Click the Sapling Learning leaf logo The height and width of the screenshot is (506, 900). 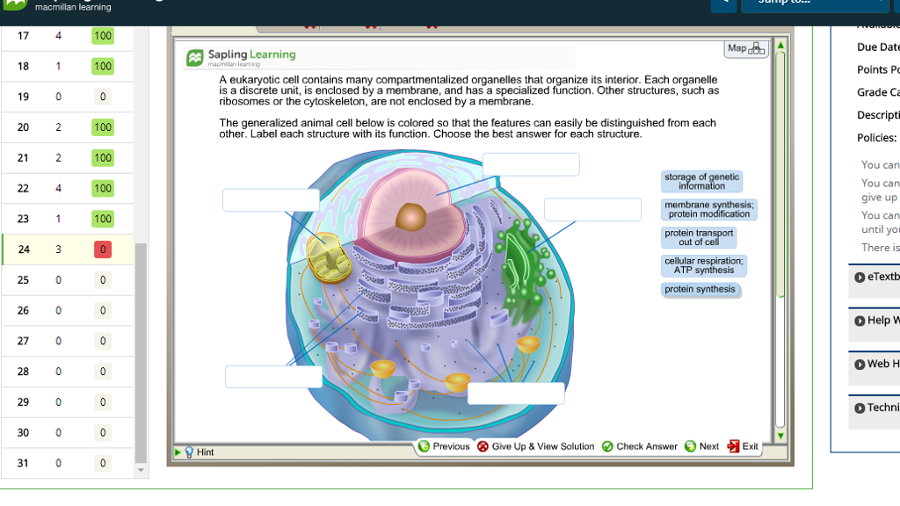pos(193,55)
